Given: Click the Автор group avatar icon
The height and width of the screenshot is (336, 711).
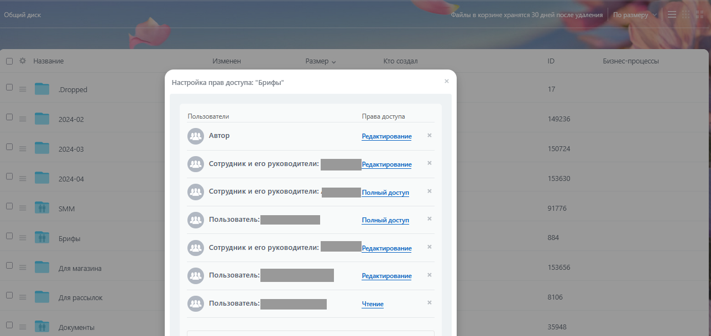Looking at the screenshot, I should tap(196, 136).
